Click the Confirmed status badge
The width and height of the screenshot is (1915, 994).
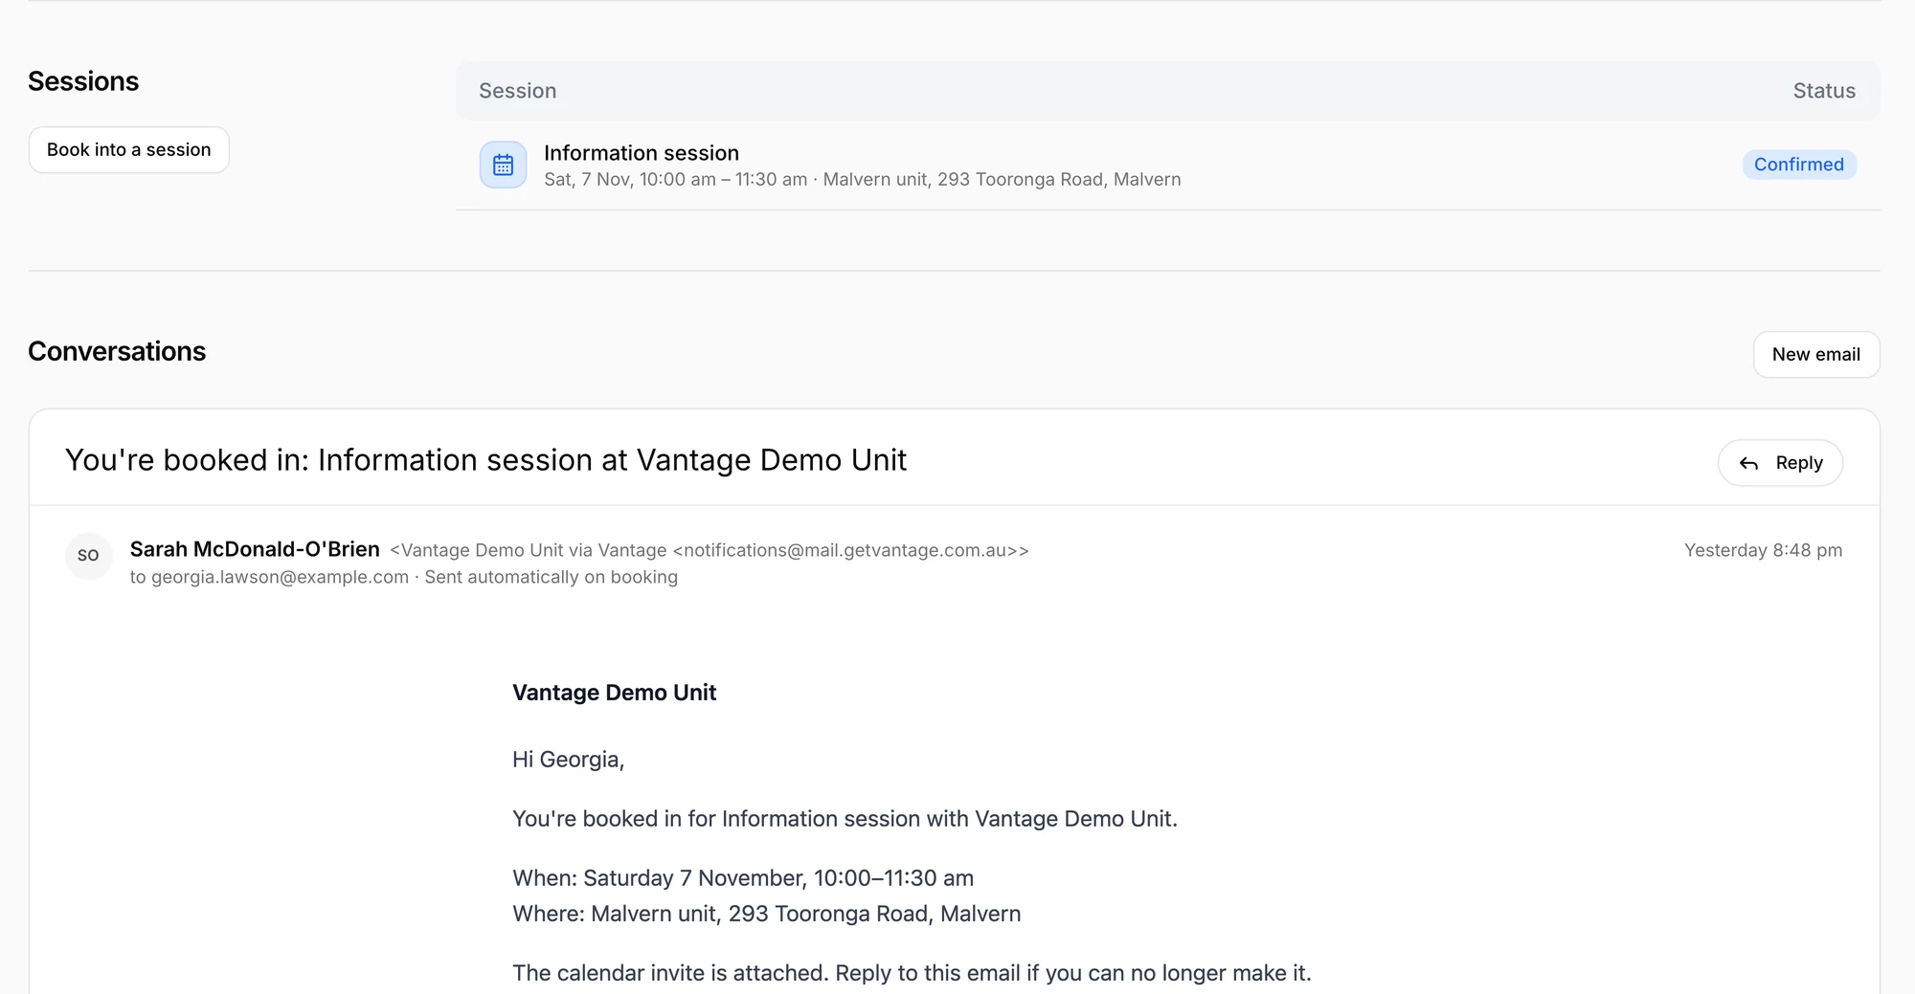1799,165
